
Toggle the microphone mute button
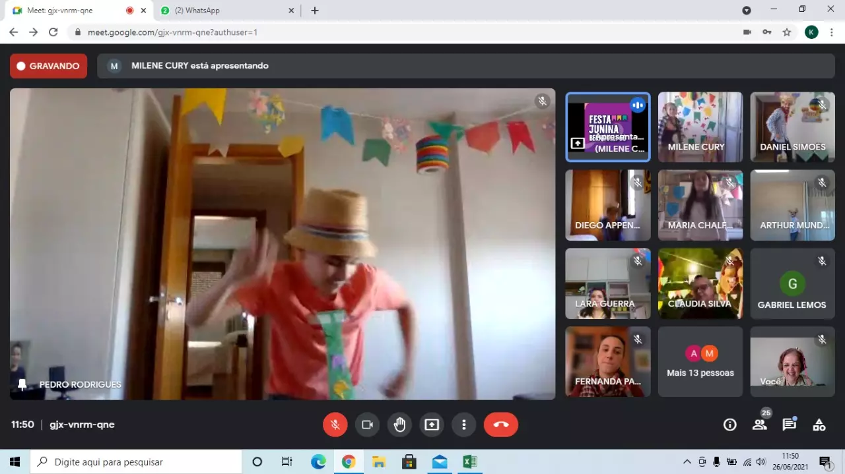pyautogui.click(x=335, y=425)
